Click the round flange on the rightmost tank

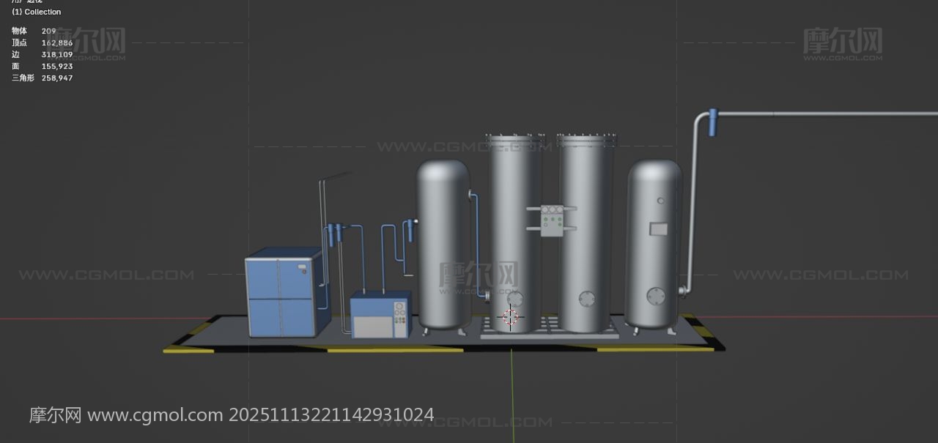[655, 296]
